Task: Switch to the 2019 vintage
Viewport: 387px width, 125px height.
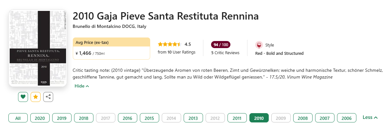Action: pyautogui.click(x=62, y=118)
